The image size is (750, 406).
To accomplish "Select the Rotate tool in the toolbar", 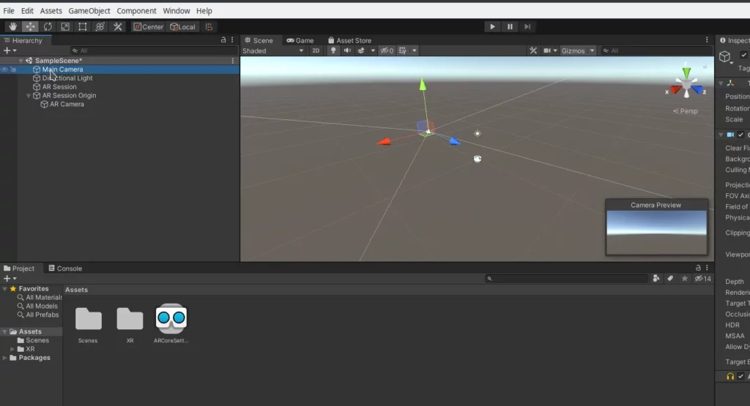I will tap(48, 27).
